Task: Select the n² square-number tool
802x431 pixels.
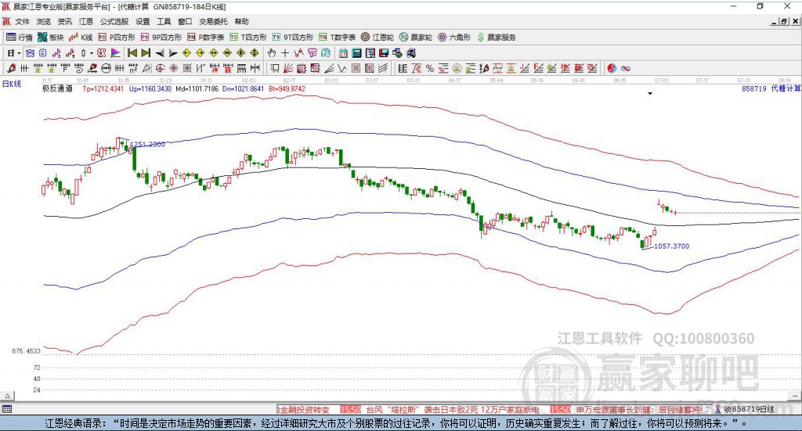Action: (133, 68)
